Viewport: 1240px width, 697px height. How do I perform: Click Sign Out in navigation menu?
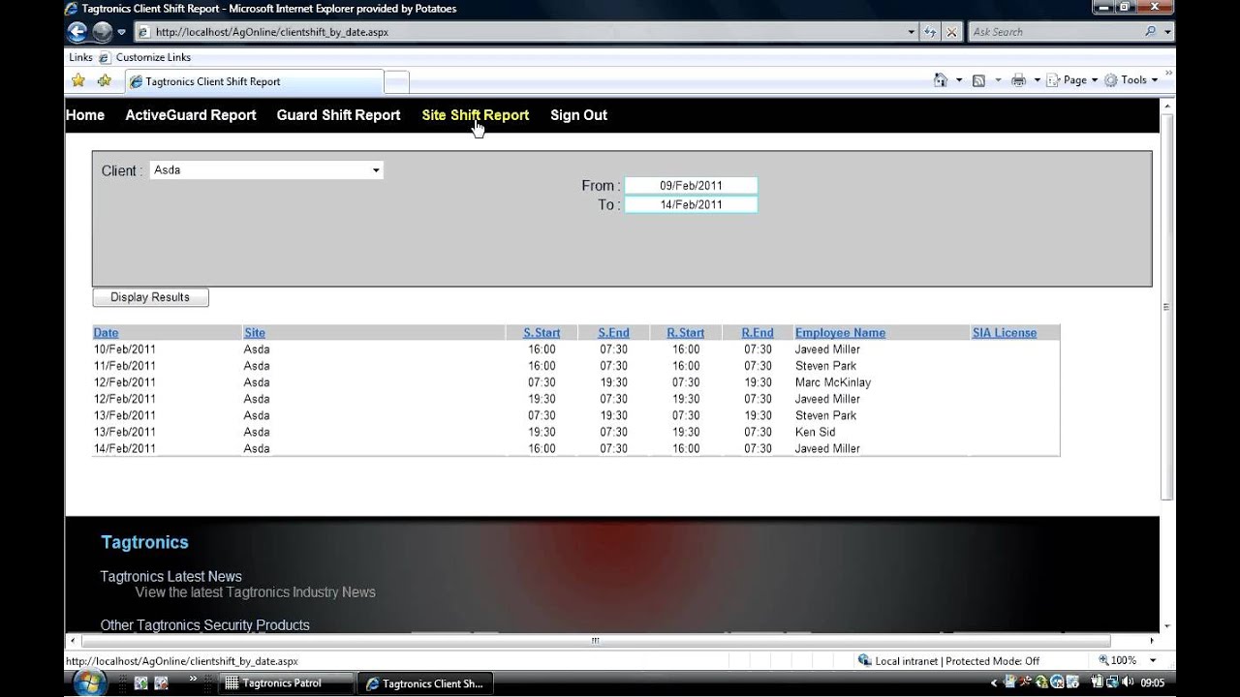pos(578,115)
